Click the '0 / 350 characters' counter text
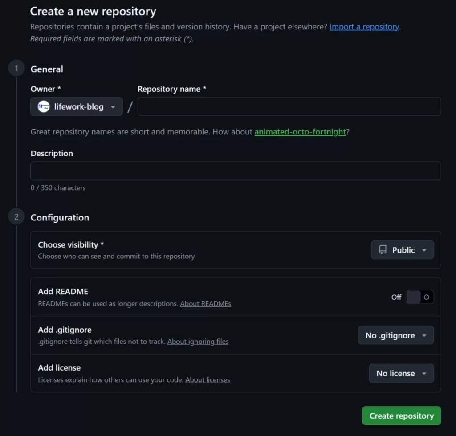The height and width of the screenshot is (436, 456). 58,188
